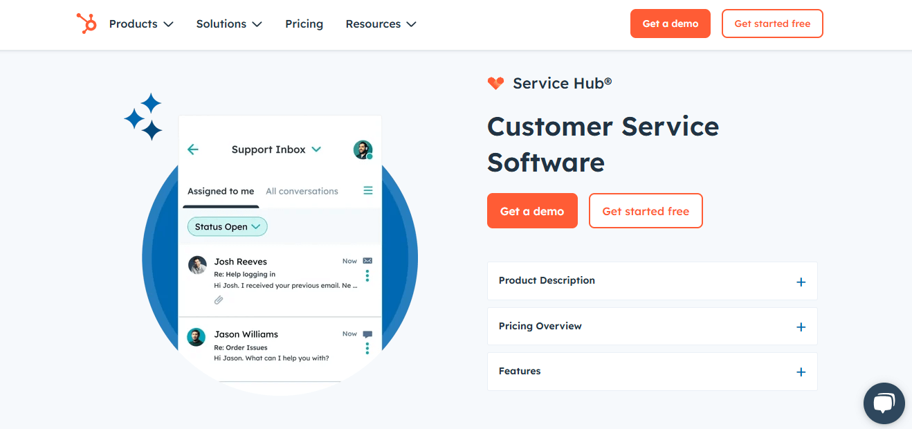912x429 pixels.
Task: Click the paperclip attachment icon on Josh's message
Action: (219, 300)
